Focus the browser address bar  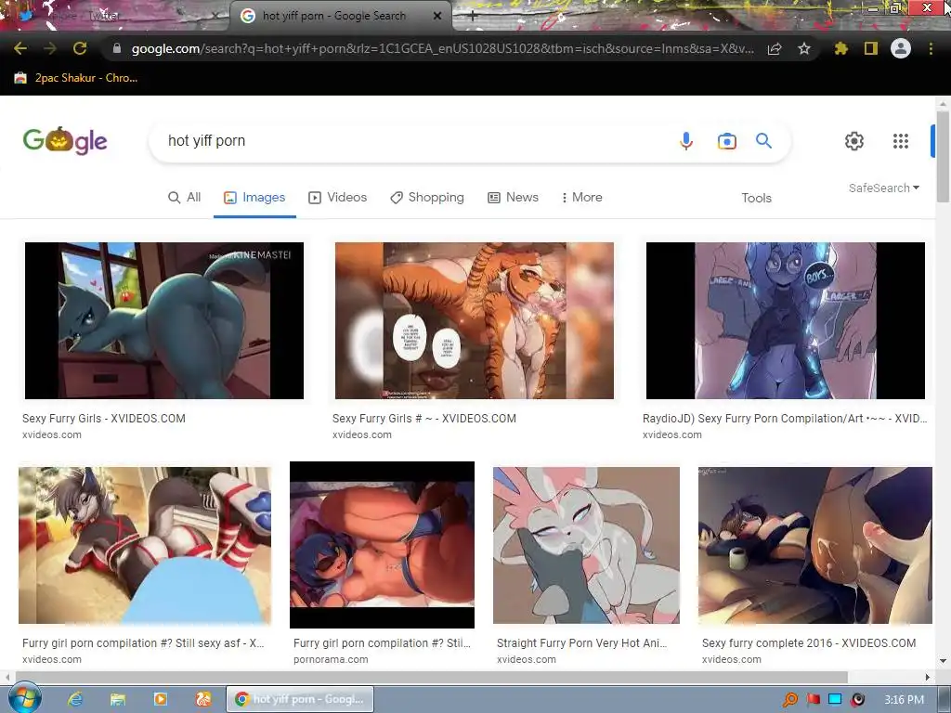click(x=443, y=48)
